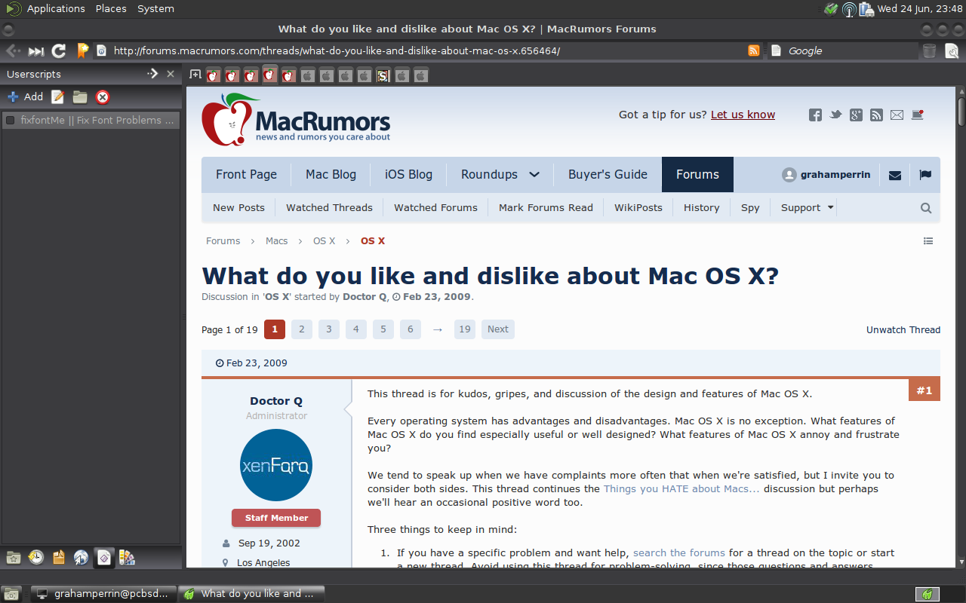Click the Twitter bird icon

pos(835,115)
